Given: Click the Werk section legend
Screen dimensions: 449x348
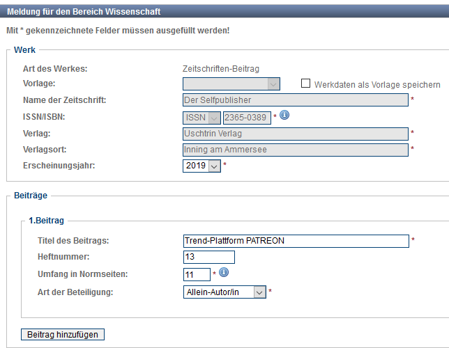Looking at the screenshot, I should (x=25, y=50).
